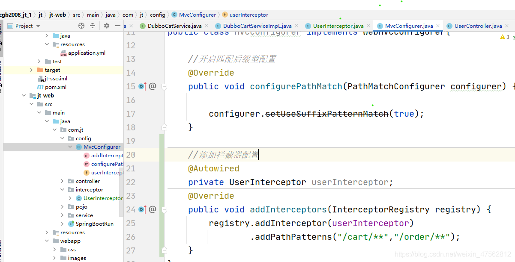Screen dimensions: 515x262
Task: Click InterceptorRegistry type on line 24
Action: [x=381, y=209]
